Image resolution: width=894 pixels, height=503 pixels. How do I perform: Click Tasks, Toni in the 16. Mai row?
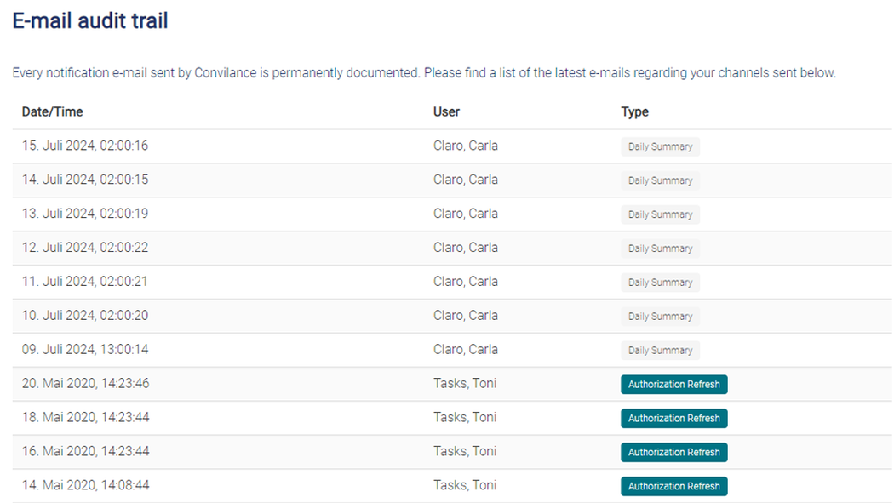point(465,451)
